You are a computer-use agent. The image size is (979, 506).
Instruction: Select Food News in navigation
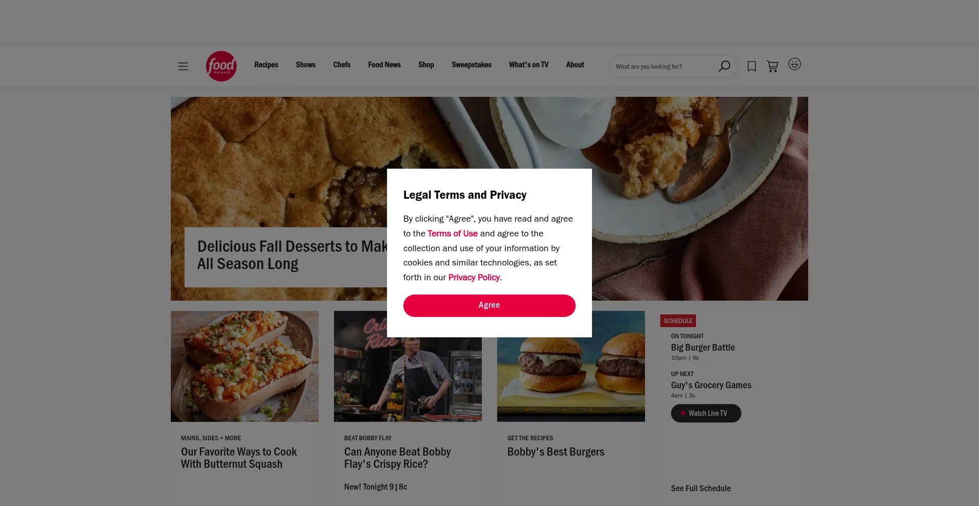coord(384,65)
